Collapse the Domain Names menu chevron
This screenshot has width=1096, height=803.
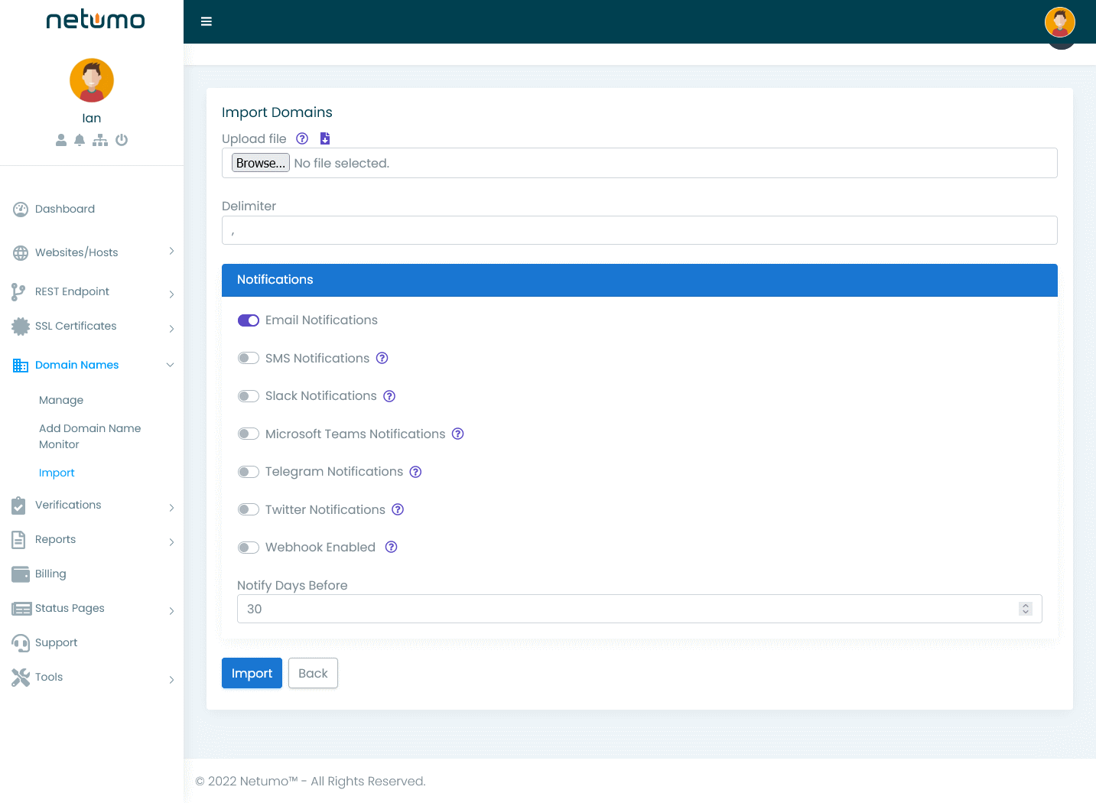[171, 365]
